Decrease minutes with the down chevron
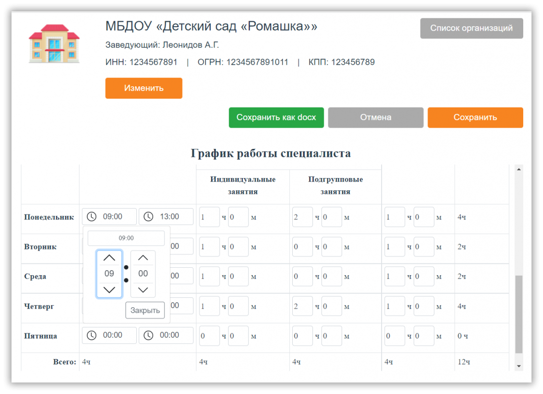Image resolution: width=543 pixels, height=394 pixels. (x=143, y=289)
